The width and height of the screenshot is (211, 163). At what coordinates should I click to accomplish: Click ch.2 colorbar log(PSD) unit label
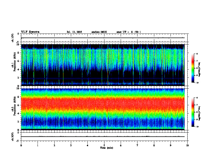pyautogui.click(x=200, y=113)
